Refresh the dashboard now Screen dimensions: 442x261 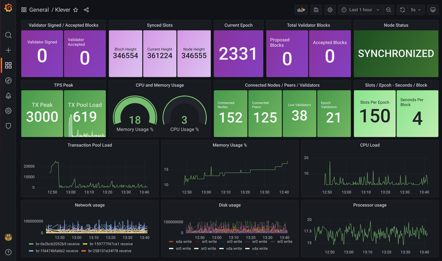click(403, 10)
